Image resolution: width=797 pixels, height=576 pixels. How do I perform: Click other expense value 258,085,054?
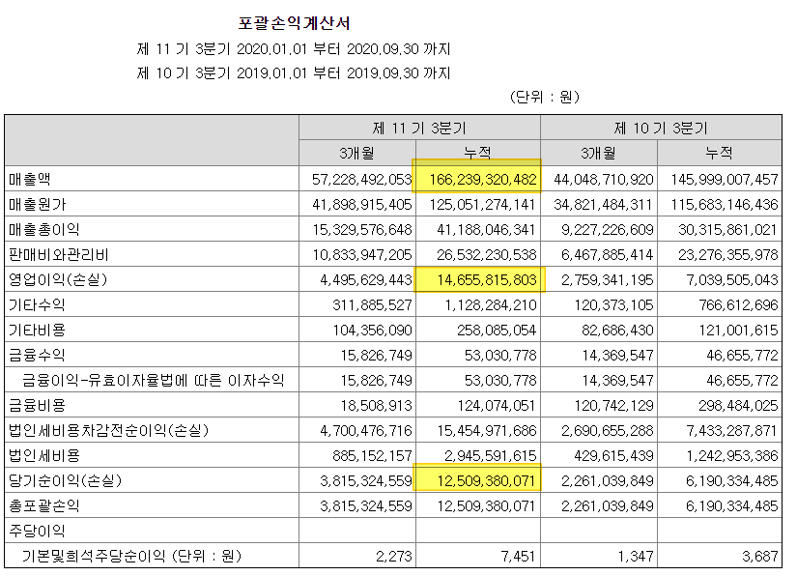(x=497, y=330)
